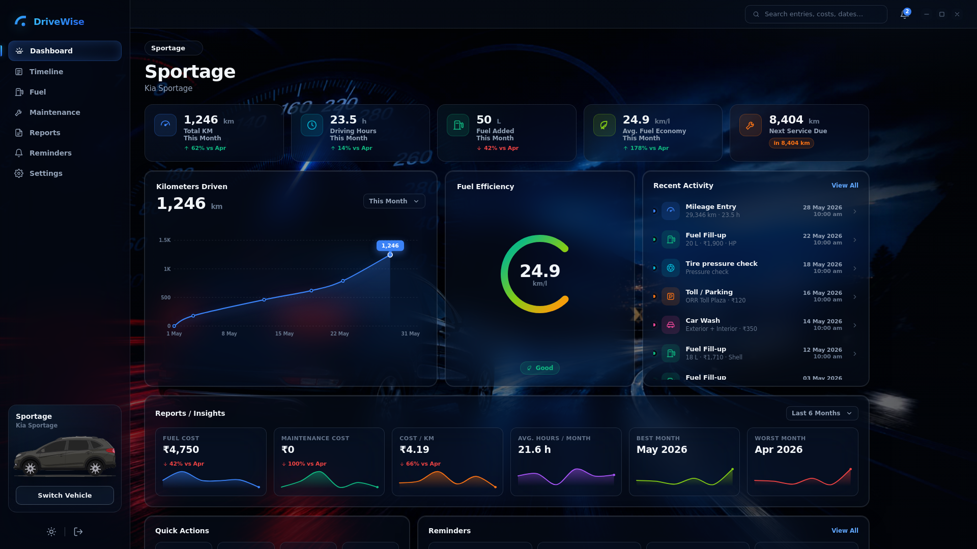Open Timeline in the sidebar

(x=65, y=72)
